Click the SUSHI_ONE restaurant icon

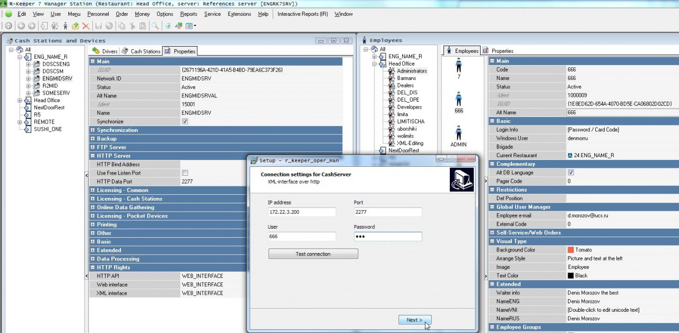coord(29,129)
